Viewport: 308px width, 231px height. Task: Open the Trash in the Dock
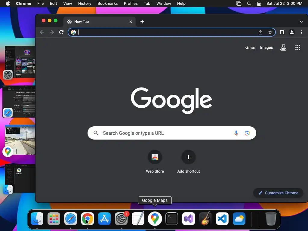pos(271,219)
